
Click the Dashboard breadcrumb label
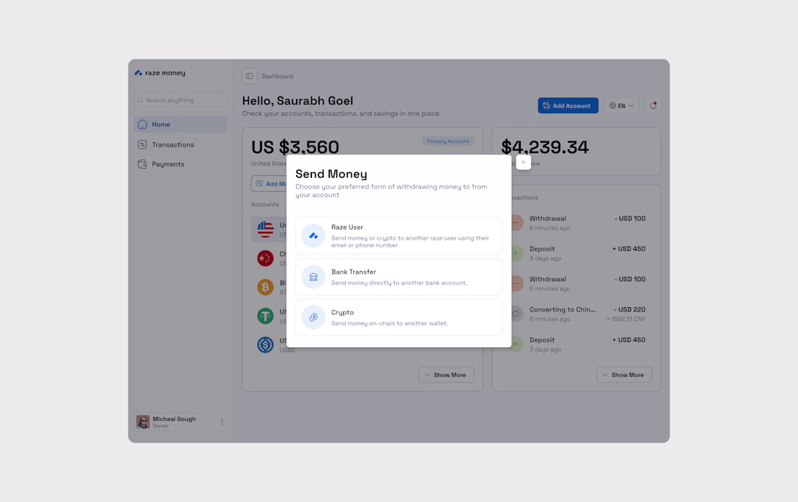coord(277,76)
